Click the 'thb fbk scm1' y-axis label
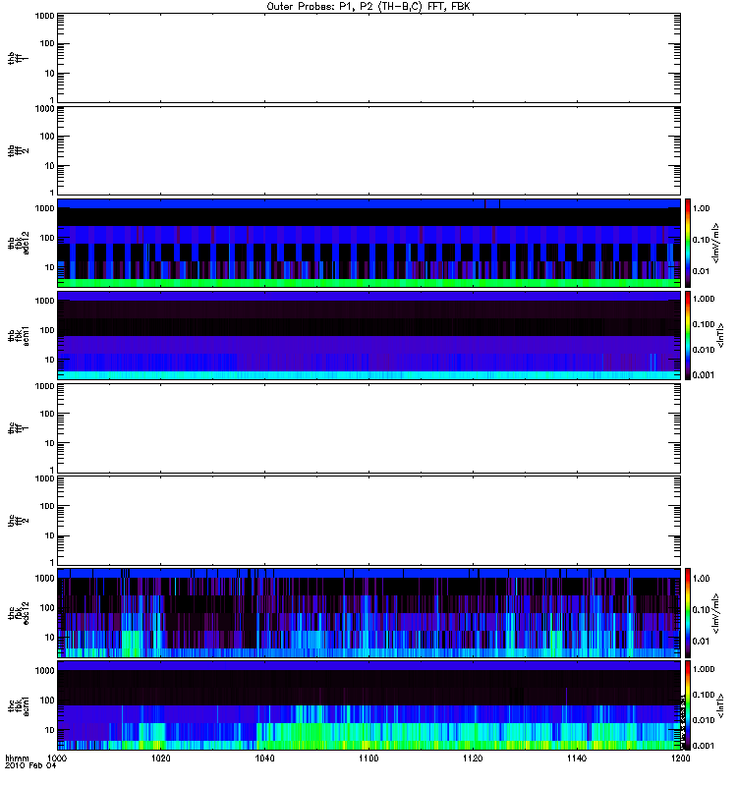The height and width of the screenshot is (786, 737). pos(19,336)
